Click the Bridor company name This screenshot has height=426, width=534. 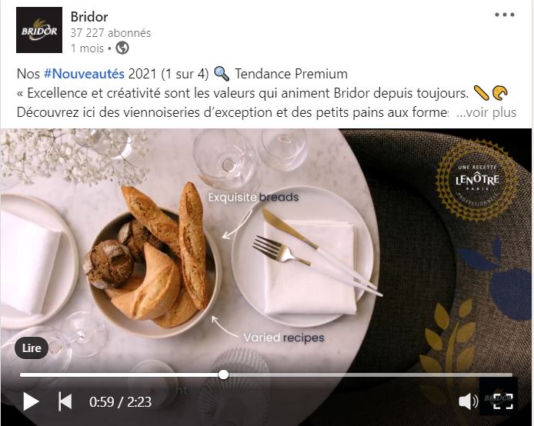(89, 17)
